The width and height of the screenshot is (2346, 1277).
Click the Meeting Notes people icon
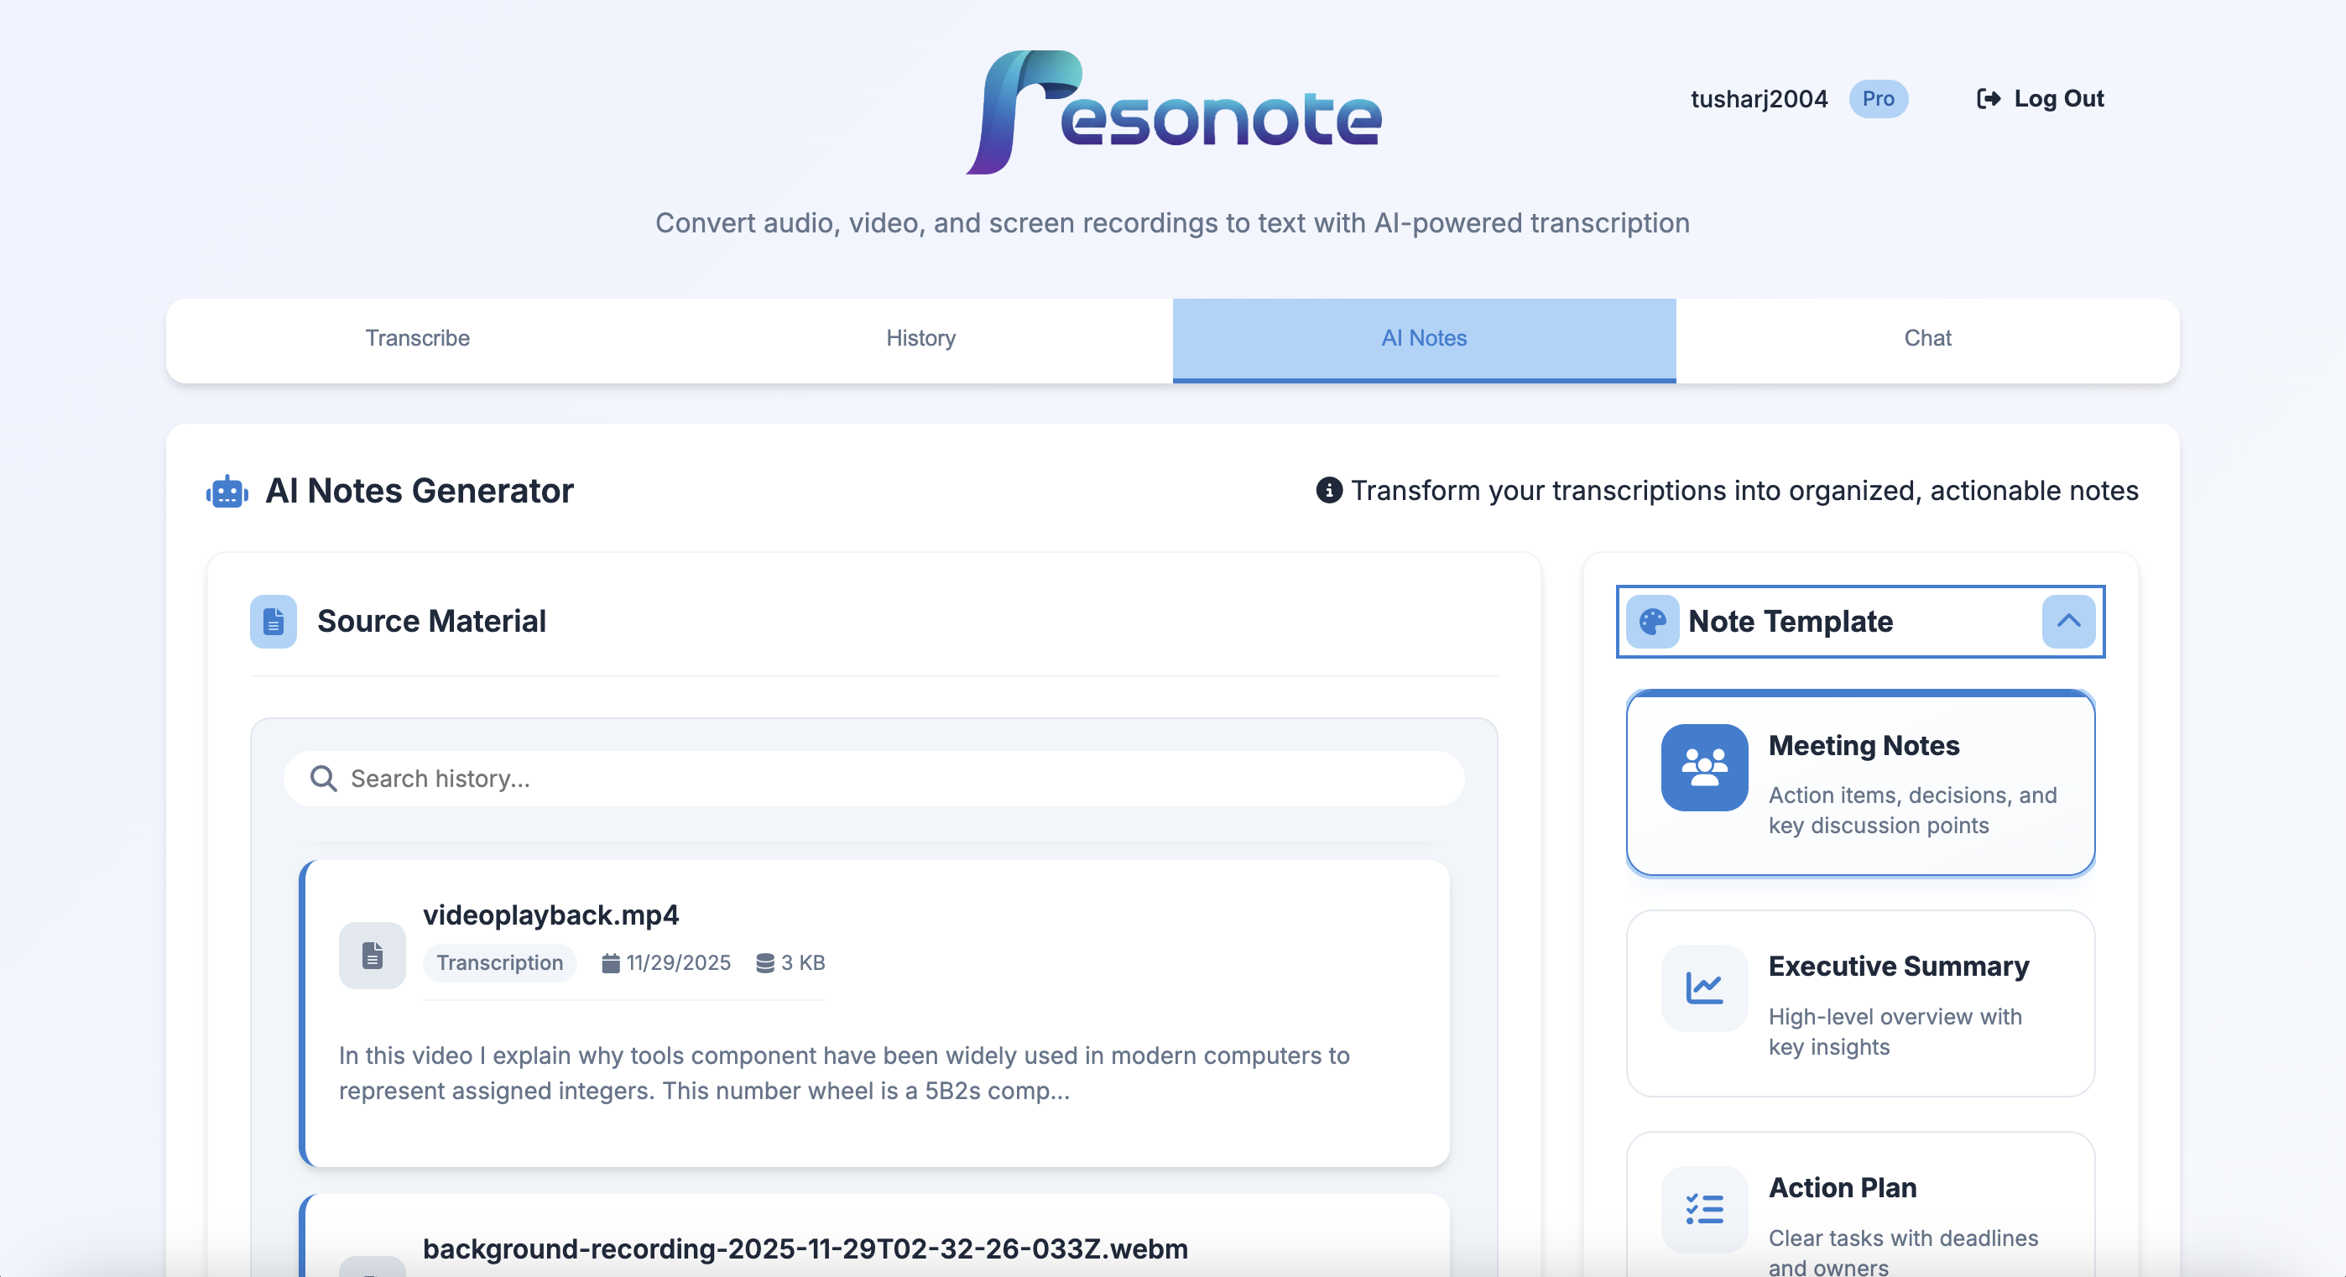click(x=1704, y=768)
